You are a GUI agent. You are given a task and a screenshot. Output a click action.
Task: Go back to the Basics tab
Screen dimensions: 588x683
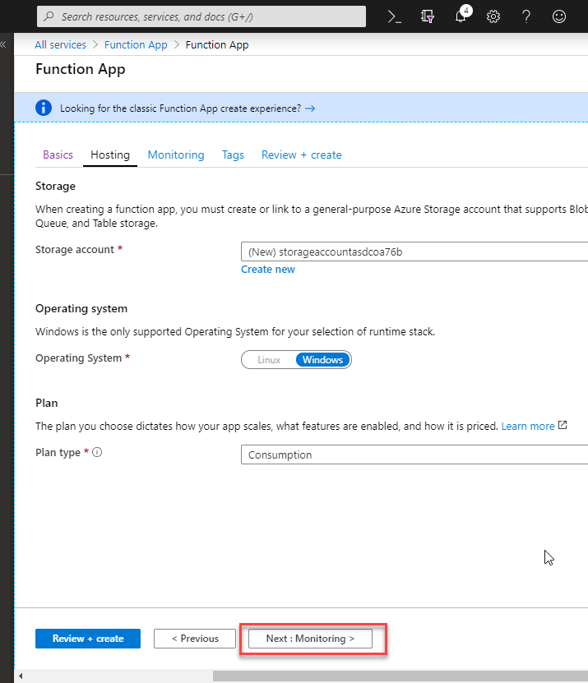(x=58, y=155)
